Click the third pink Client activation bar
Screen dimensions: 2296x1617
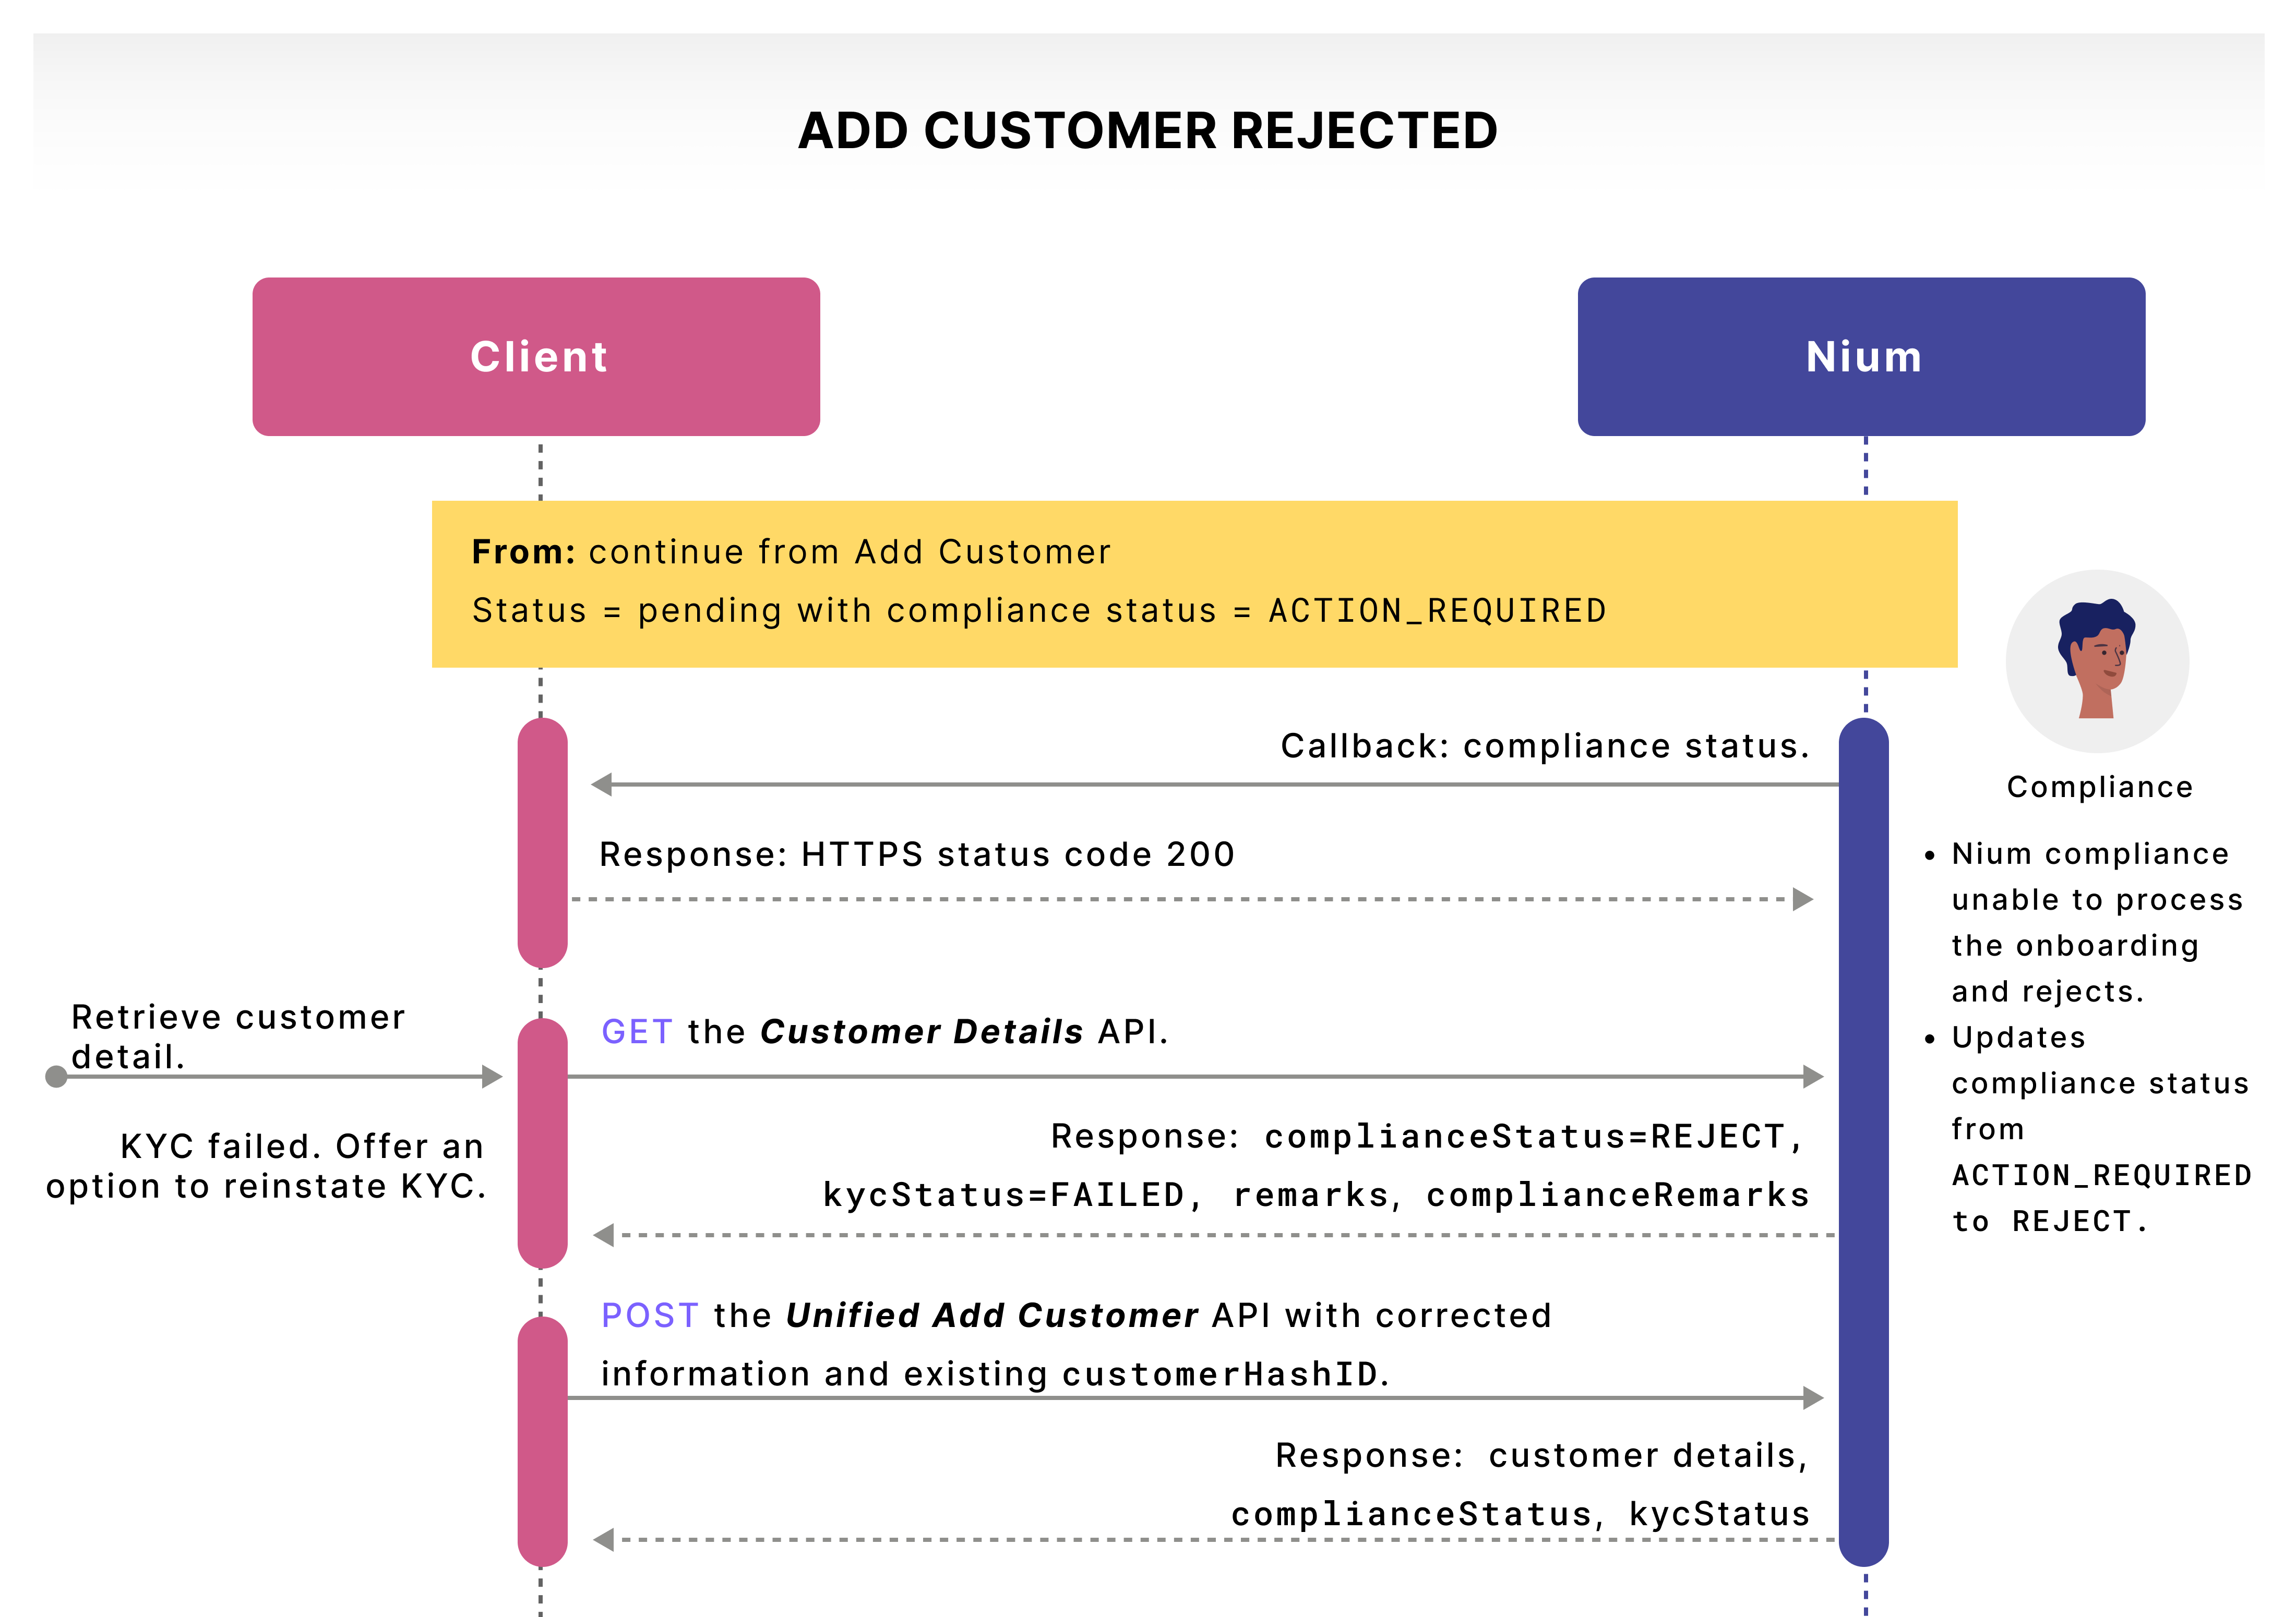[x=542, y=1441]
